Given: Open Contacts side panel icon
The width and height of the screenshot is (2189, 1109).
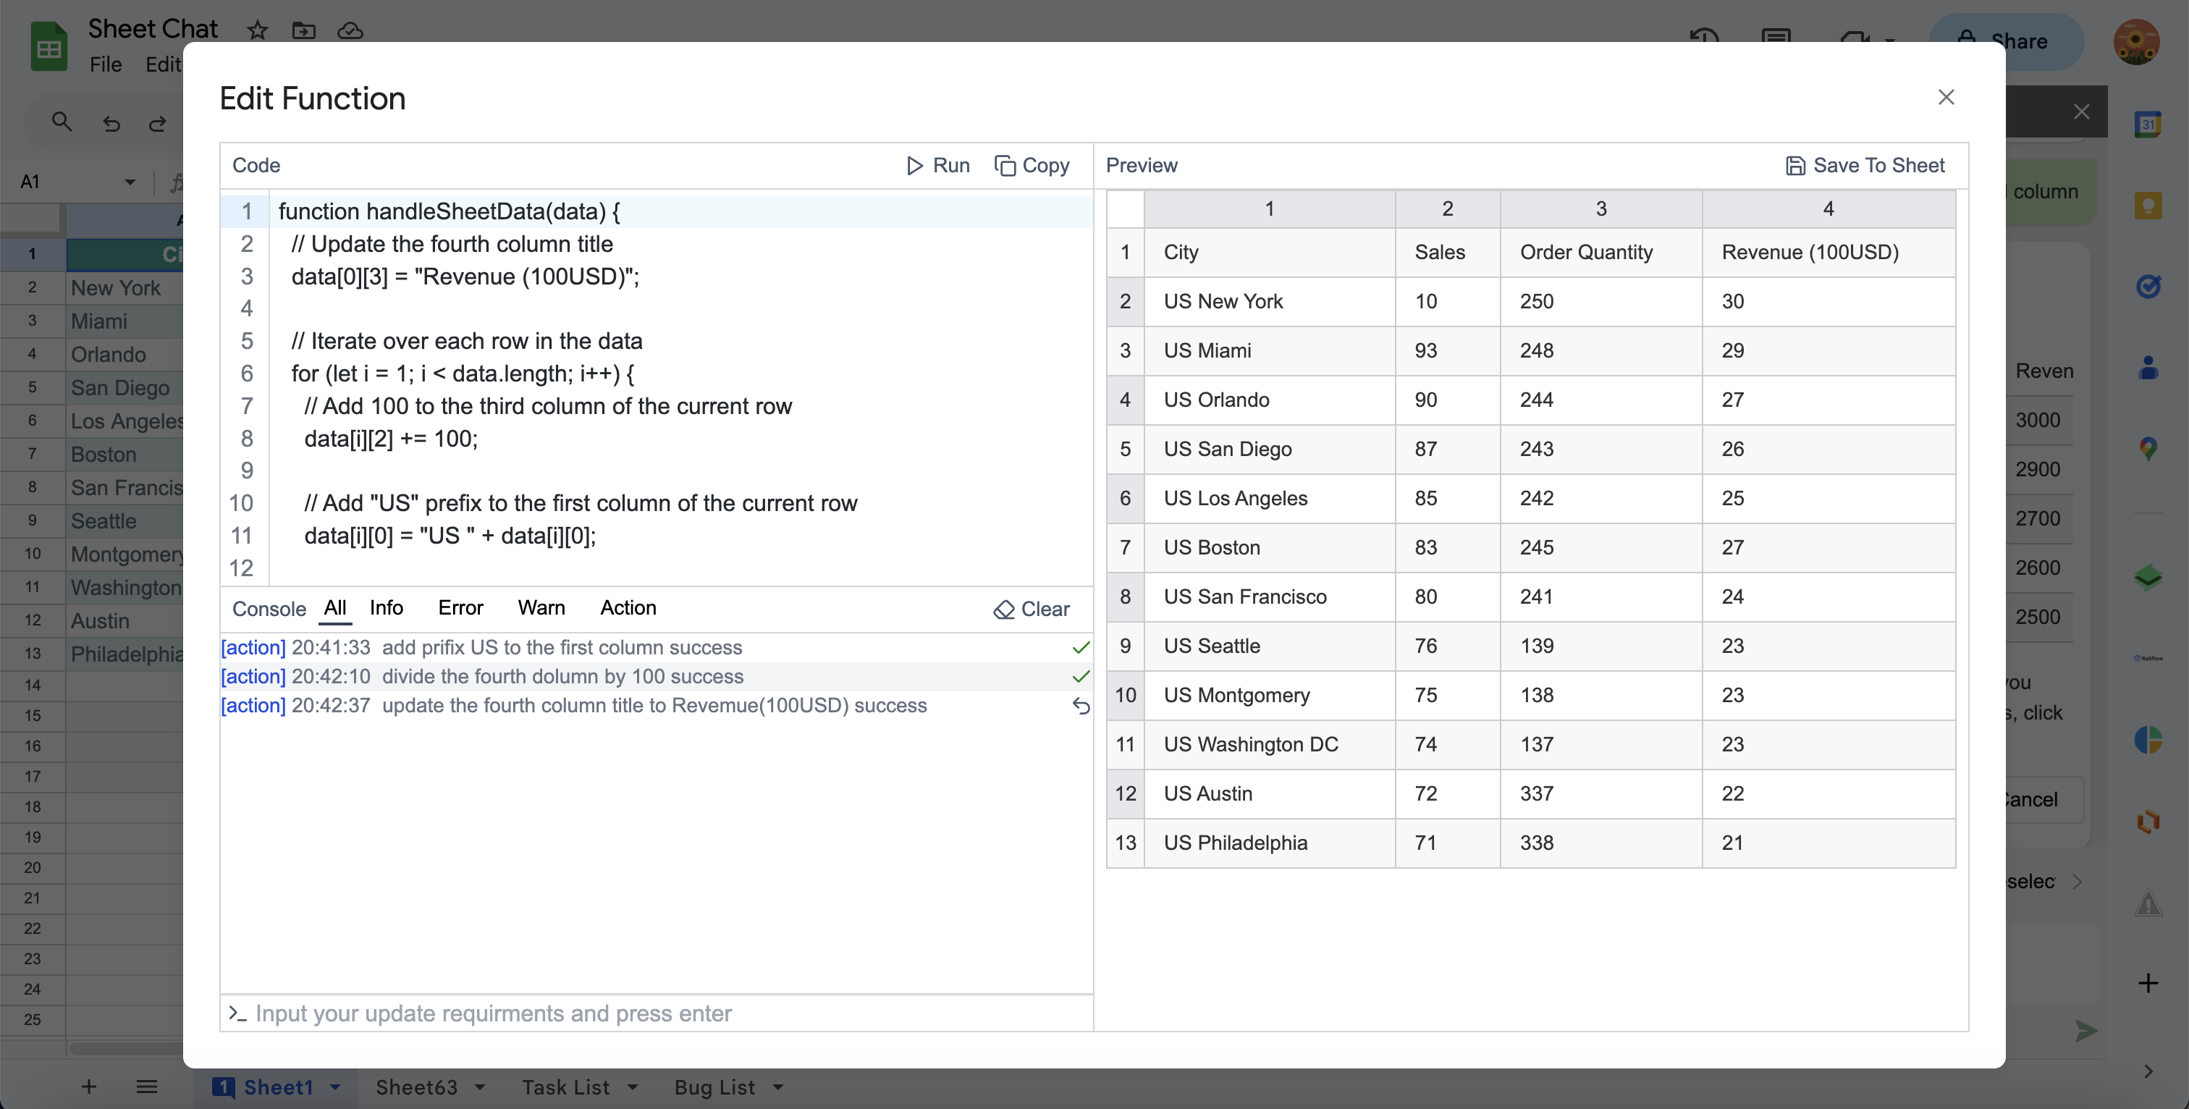Looking at the screenshot, I should (x=2147, y=367).
